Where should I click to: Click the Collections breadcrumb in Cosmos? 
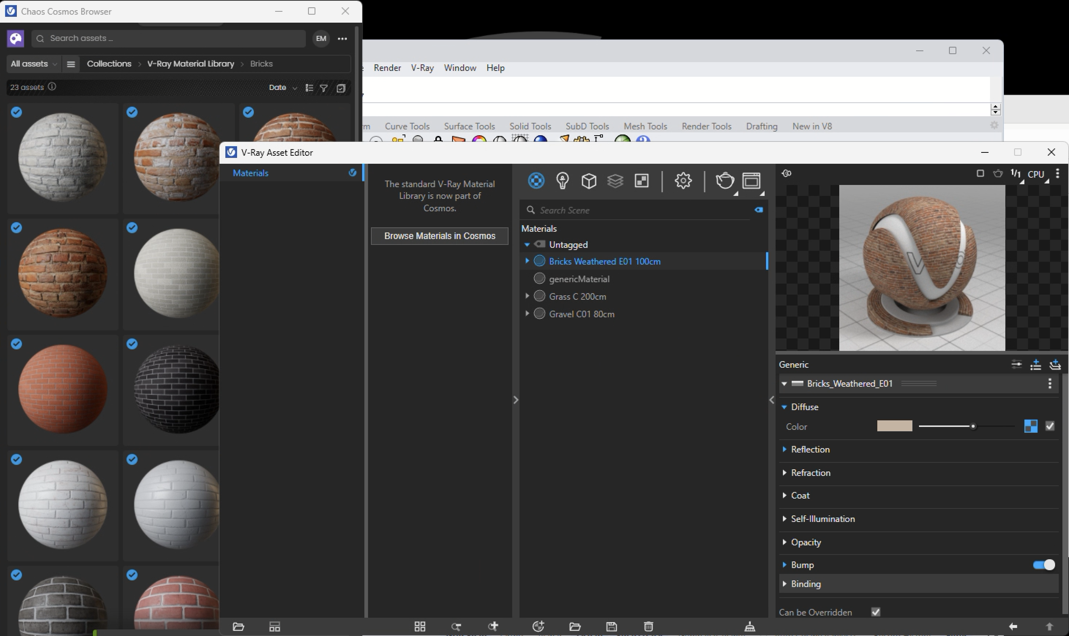tap(109, 64)
